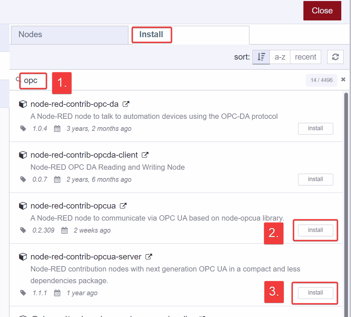
Task: Clear the search with the X button
Action: (x=343, y=79)
